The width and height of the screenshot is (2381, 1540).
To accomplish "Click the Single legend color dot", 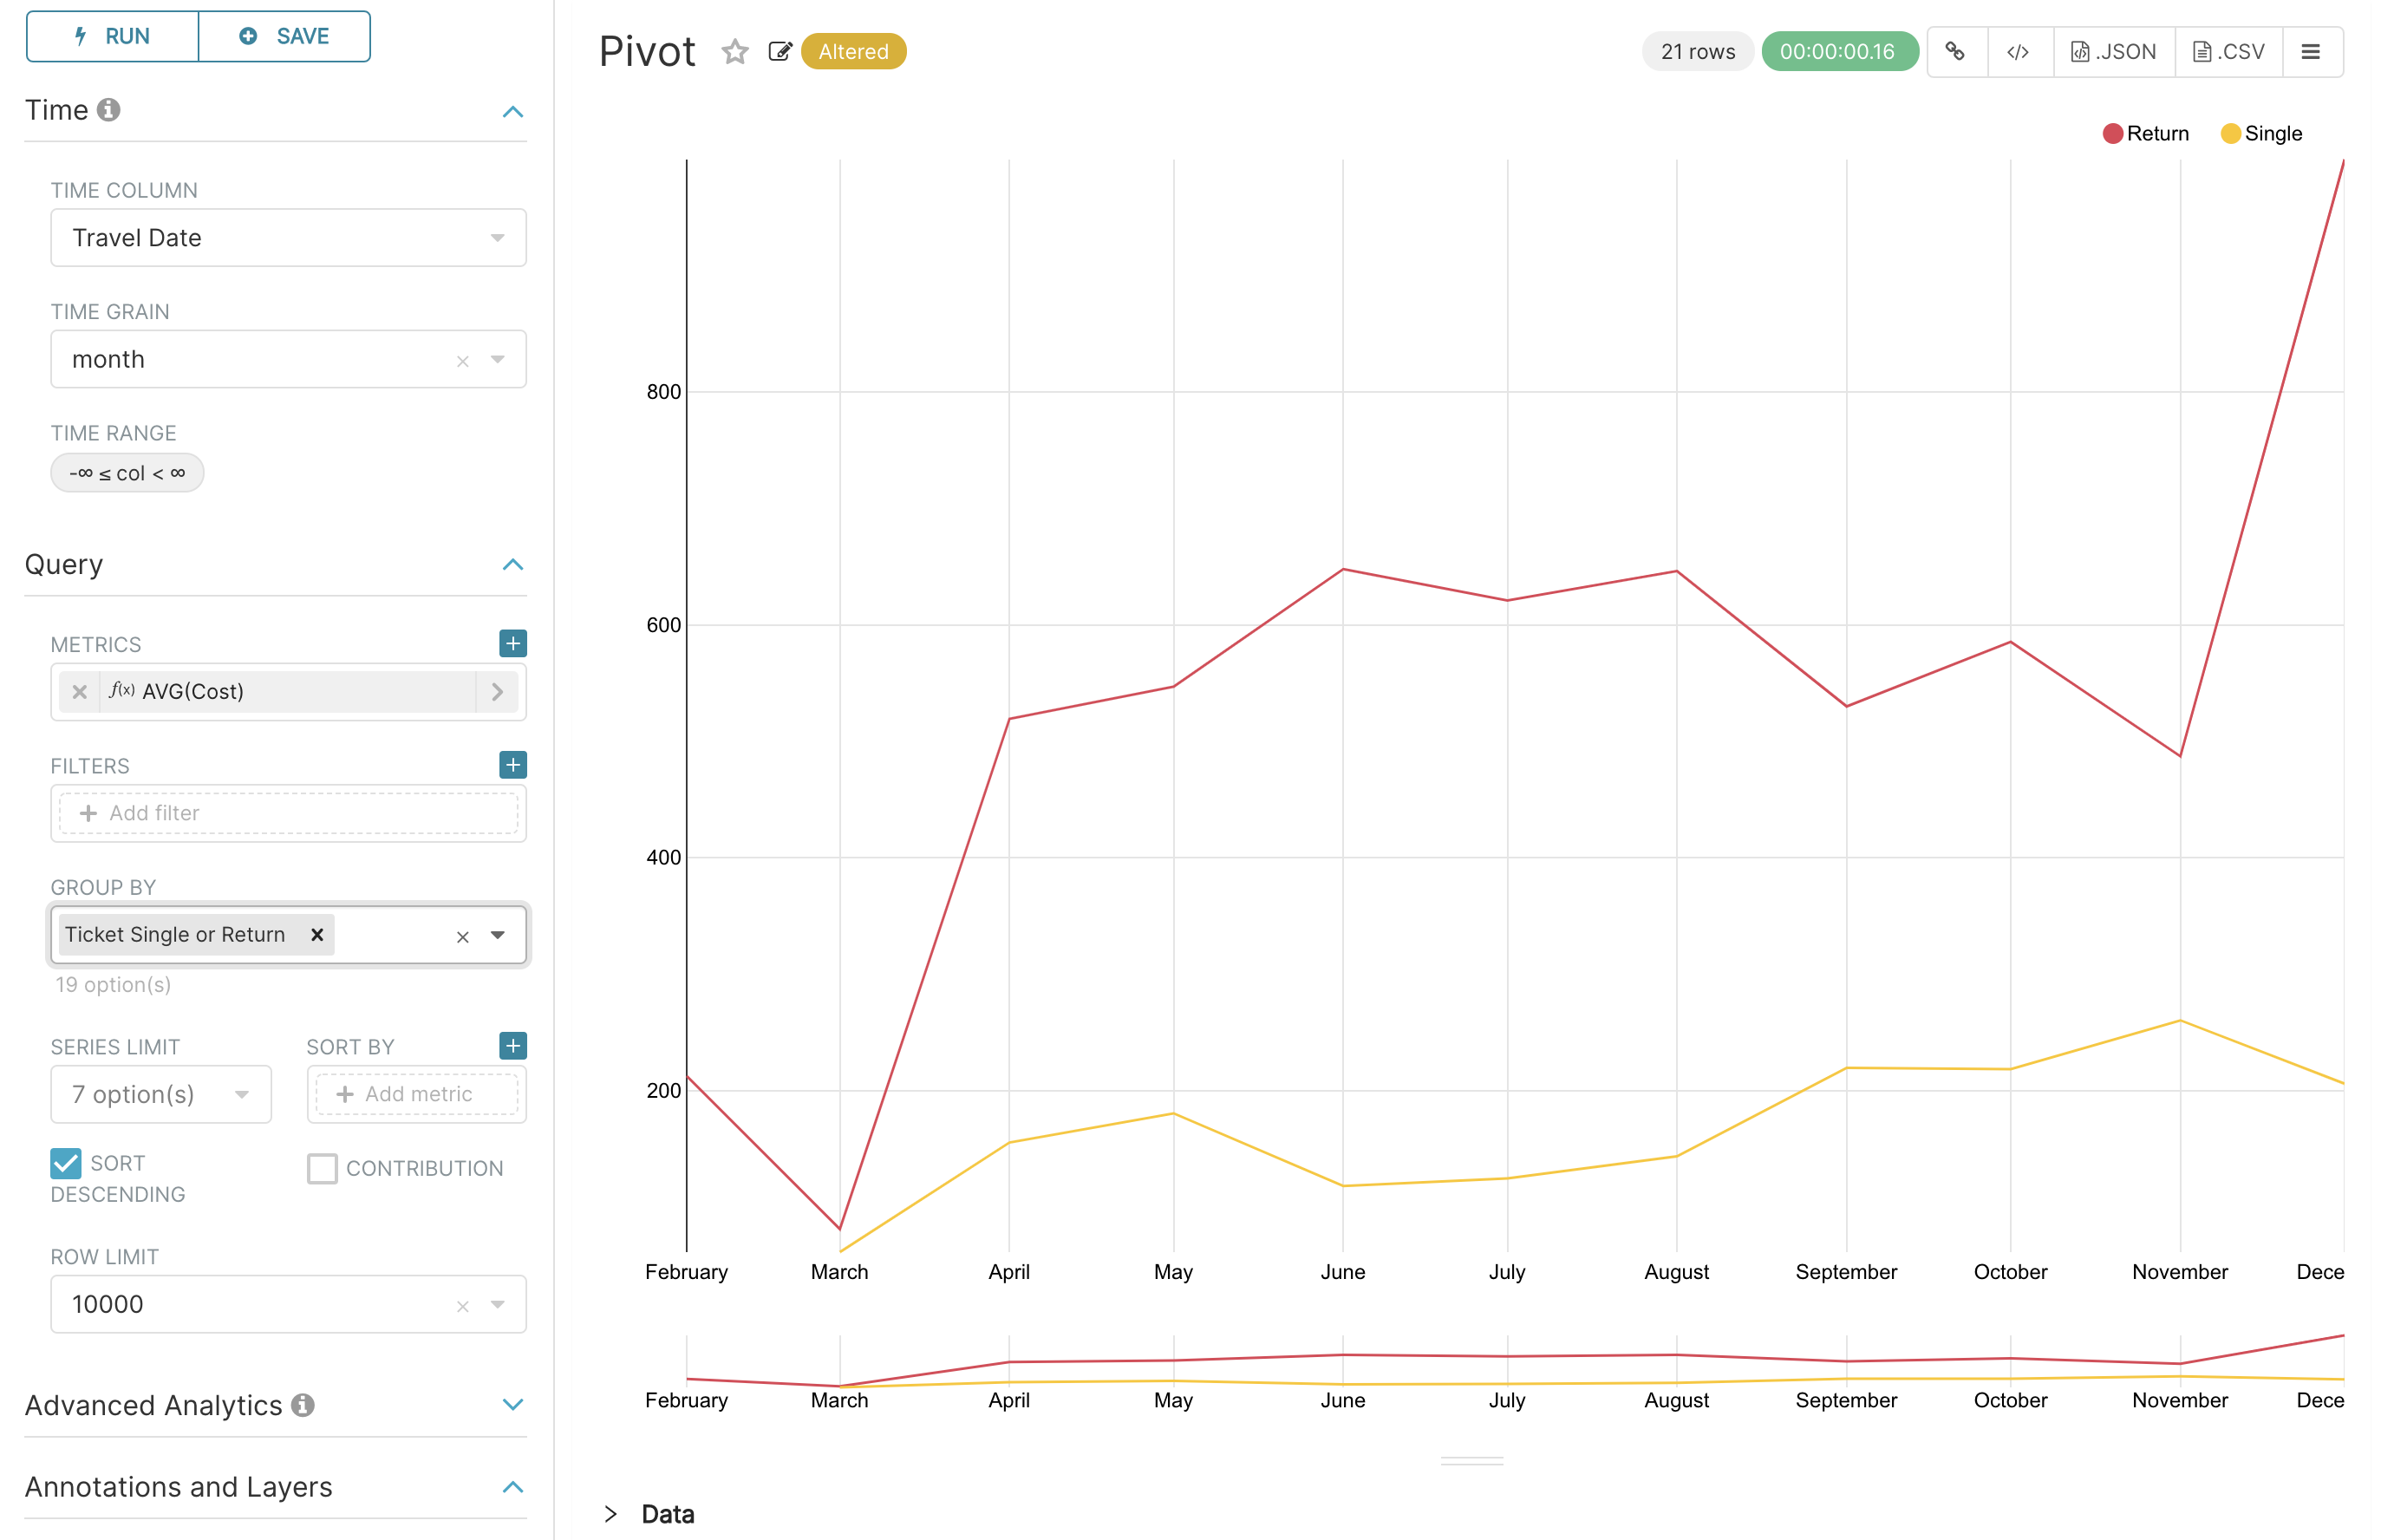I will [x=2230, y=133].
